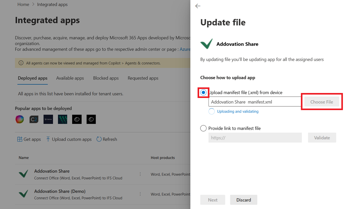The image size is (346, 209).
Task: Click the Upload custom apps arrow icon
Action: pyautogui.click(x=48, y=139)
